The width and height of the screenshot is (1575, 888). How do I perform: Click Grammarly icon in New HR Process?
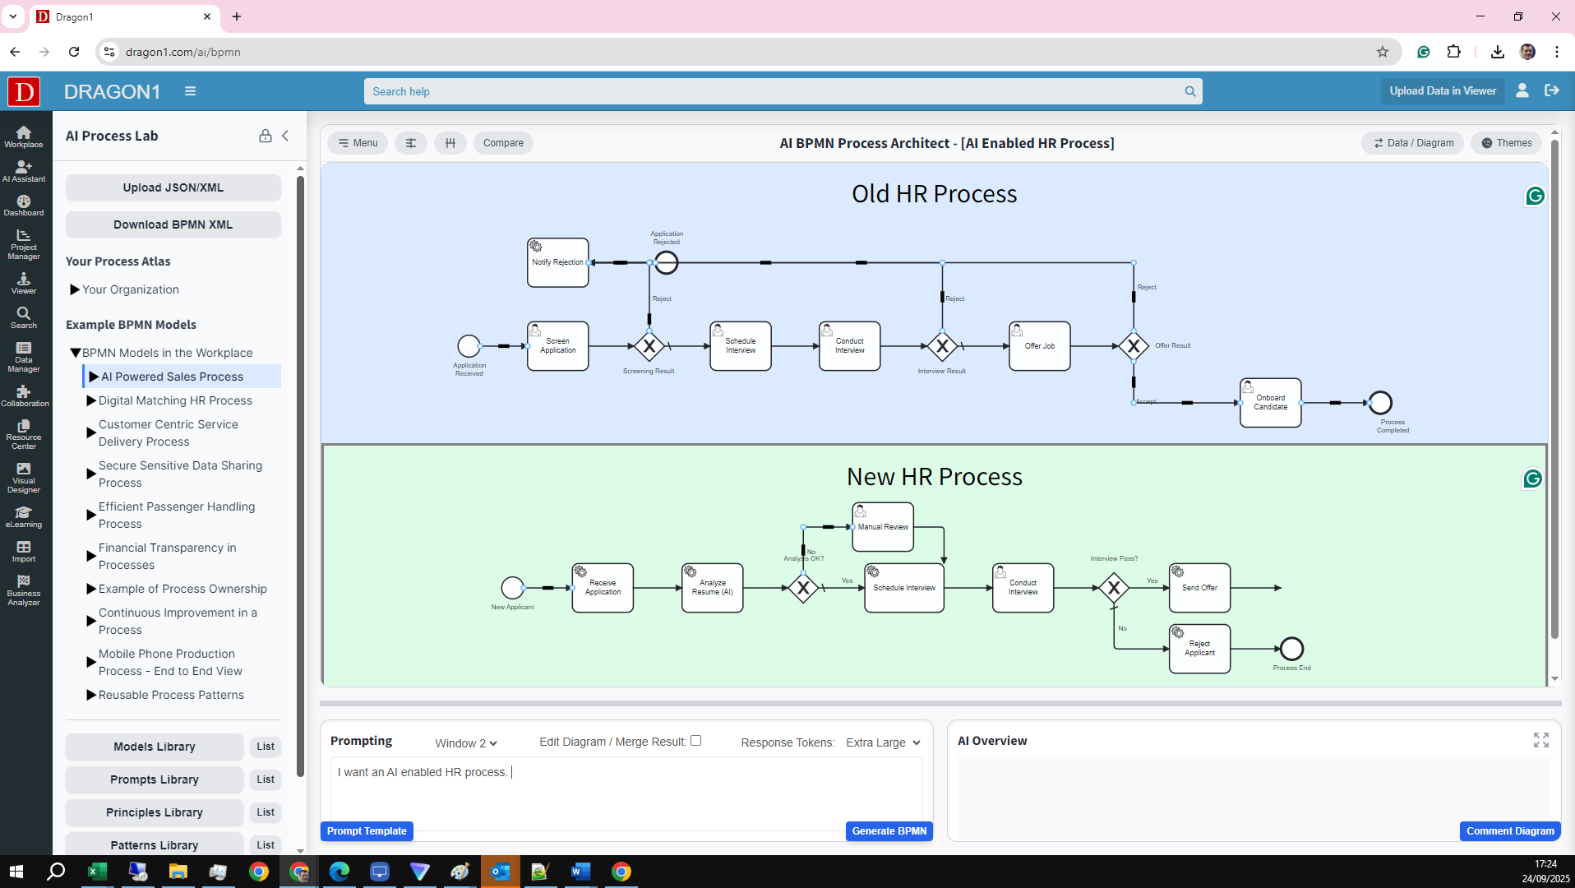tap(1532, 479)
